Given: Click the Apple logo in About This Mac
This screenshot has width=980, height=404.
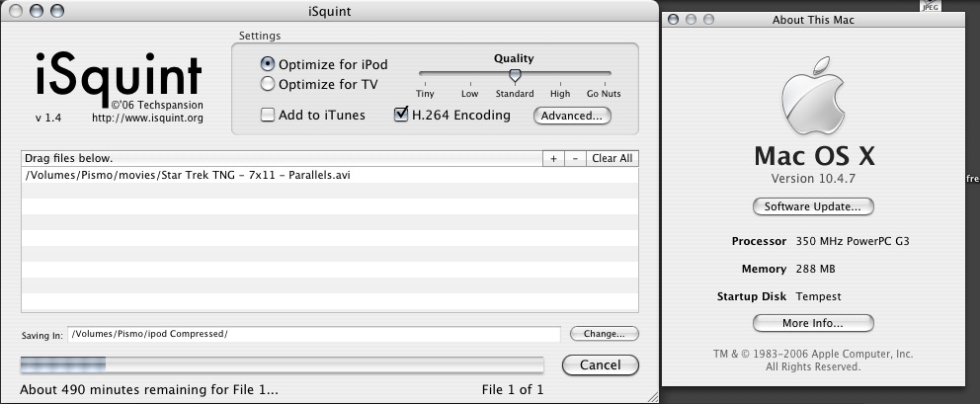Looking at the screenshot, I should pyautogui.click(x=813, y=96).
